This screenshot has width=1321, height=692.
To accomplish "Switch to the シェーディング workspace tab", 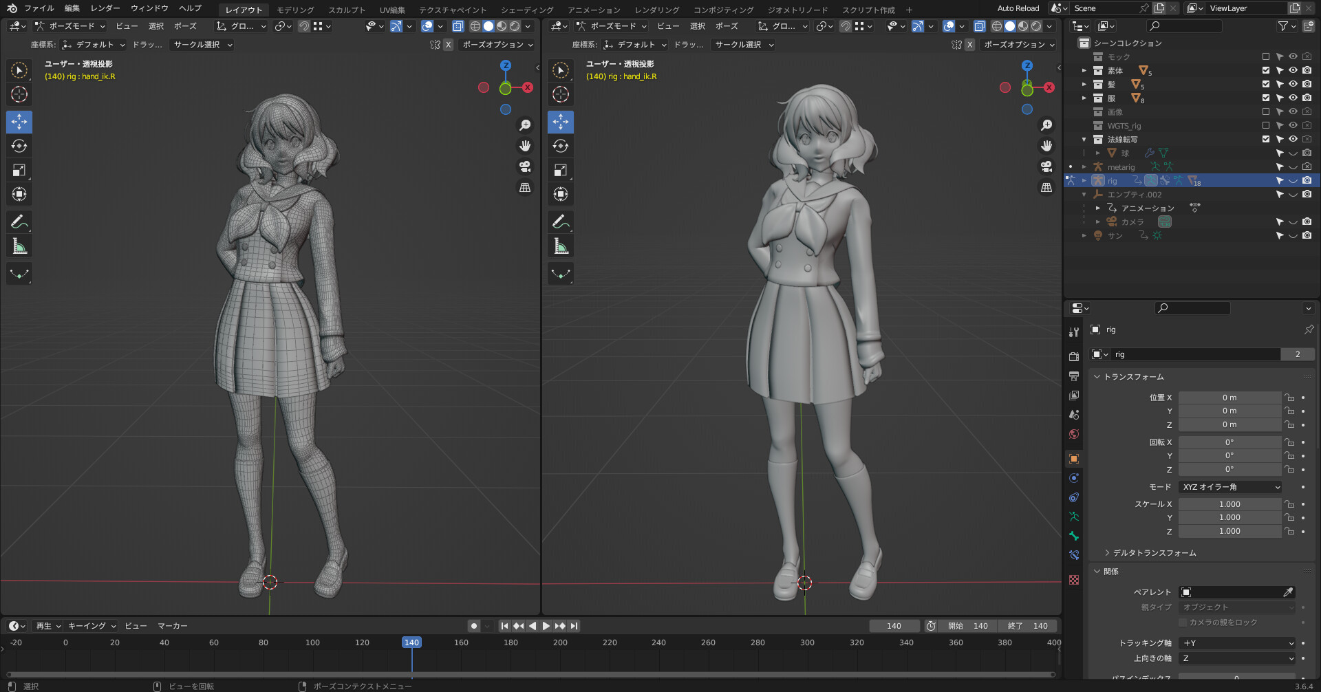I will 527,10.
